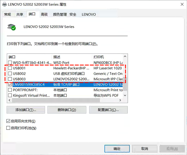
Task: Check the USB003 port checkbox
Action: 10,79
